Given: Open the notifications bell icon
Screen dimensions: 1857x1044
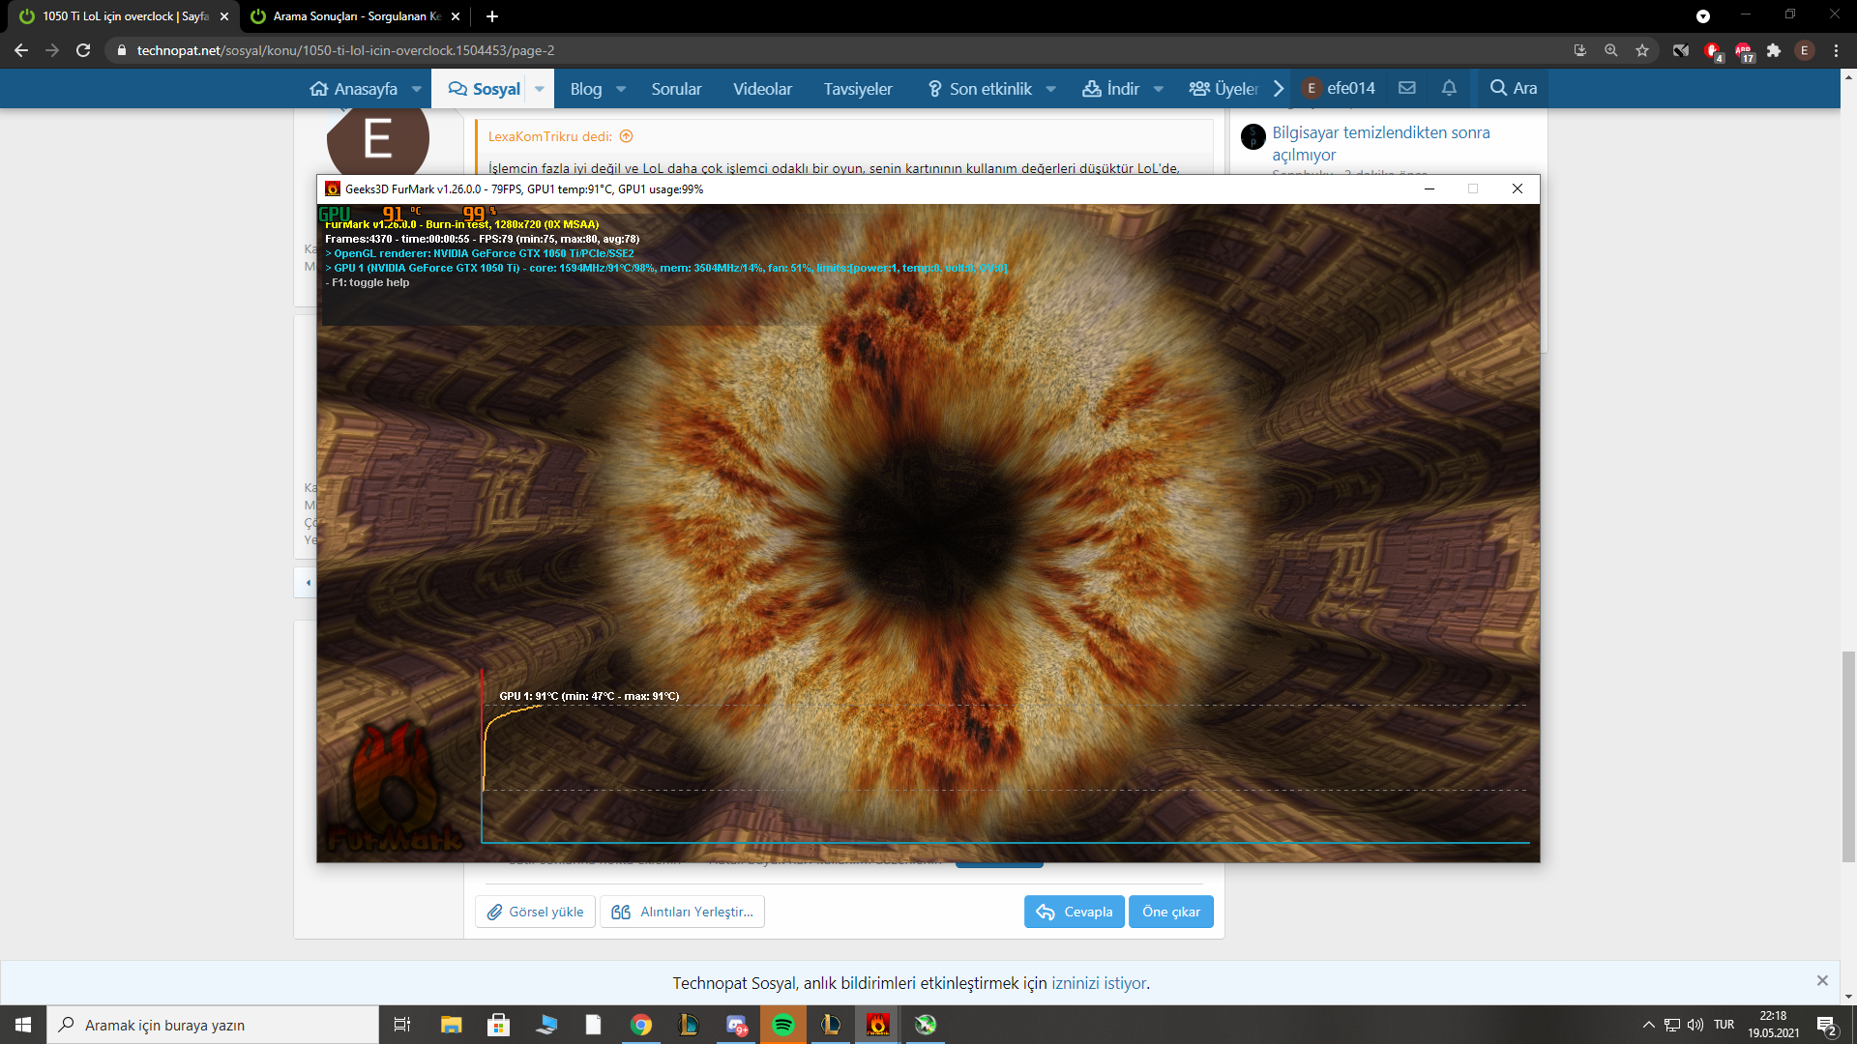Looking at the screenshot, I should pos(1449,88).
